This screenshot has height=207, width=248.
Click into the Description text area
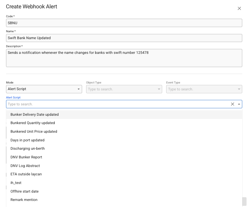124,58
